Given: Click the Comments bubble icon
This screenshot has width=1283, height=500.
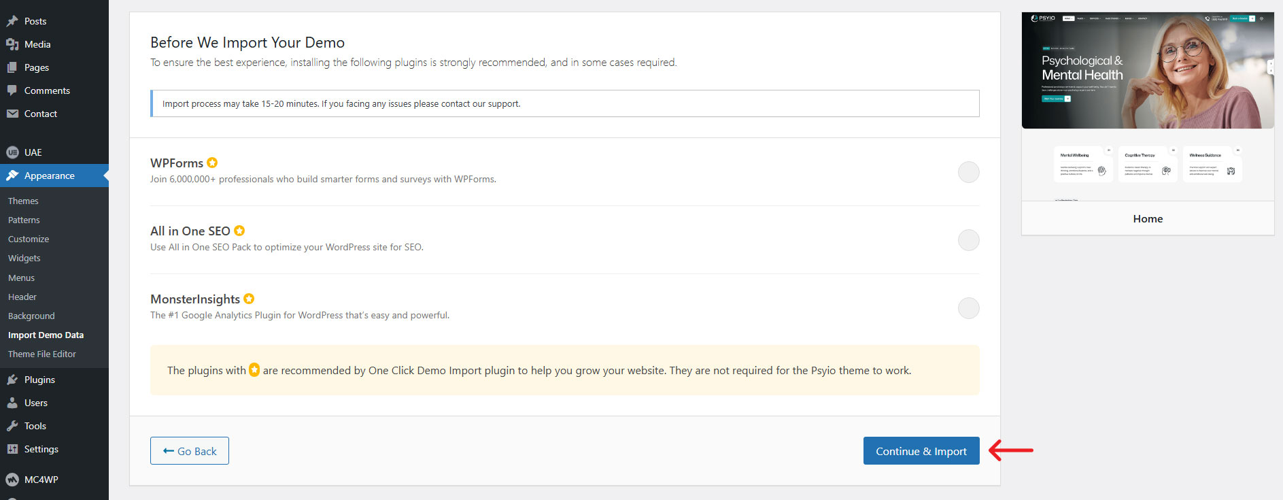Looking at the screenshot, I should (x=12, y=90).
